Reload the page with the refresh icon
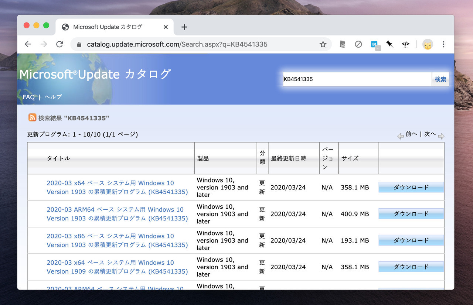Viewport: 473px width, 305px height. coord(59,44)
